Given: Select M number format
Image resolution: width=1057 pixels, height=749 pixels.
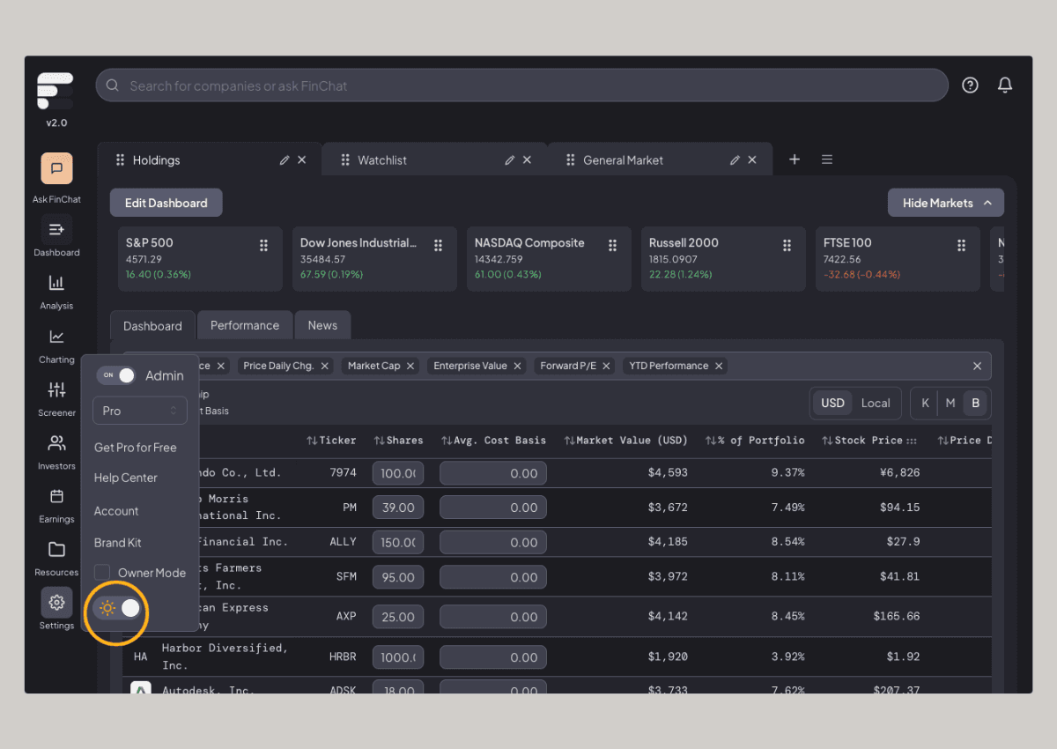Looking at the screenshot, I should [x=950, y=404].
